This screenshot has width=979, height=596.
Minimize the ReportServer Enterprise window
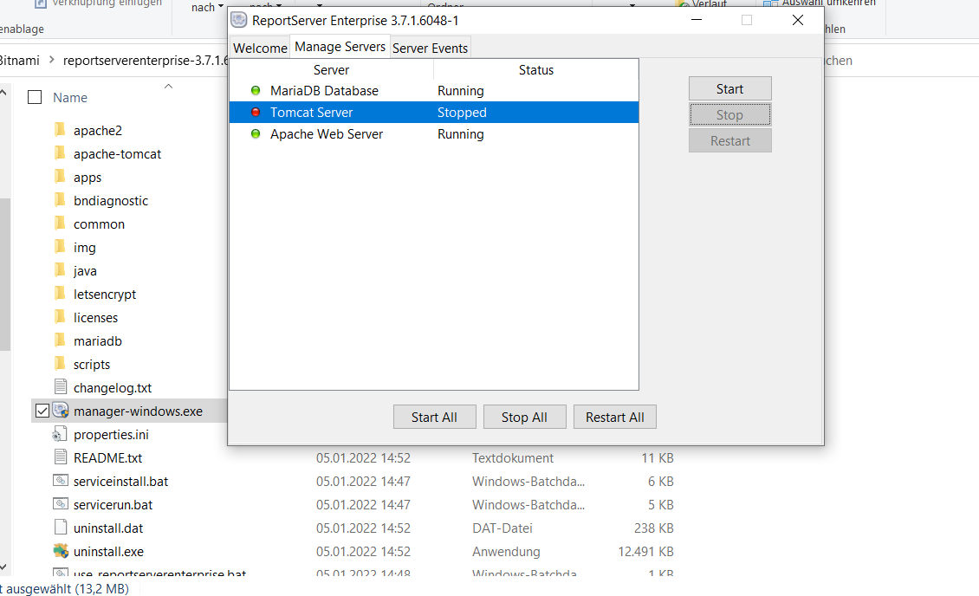pos(697,20)
